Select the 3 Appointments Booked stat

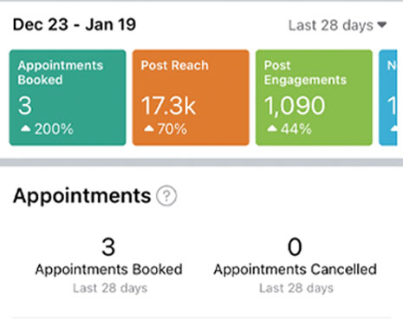[x=108, y=246]
